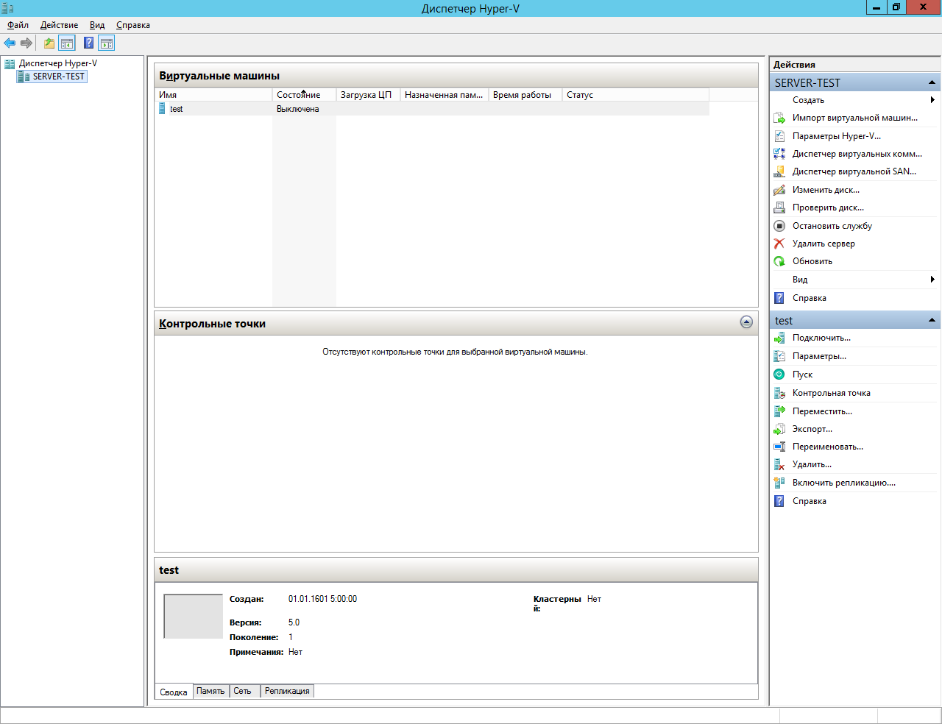Click the creation date 01.01.1601 5:00:00
Screen dimensions: 942x724
point(322,599)
